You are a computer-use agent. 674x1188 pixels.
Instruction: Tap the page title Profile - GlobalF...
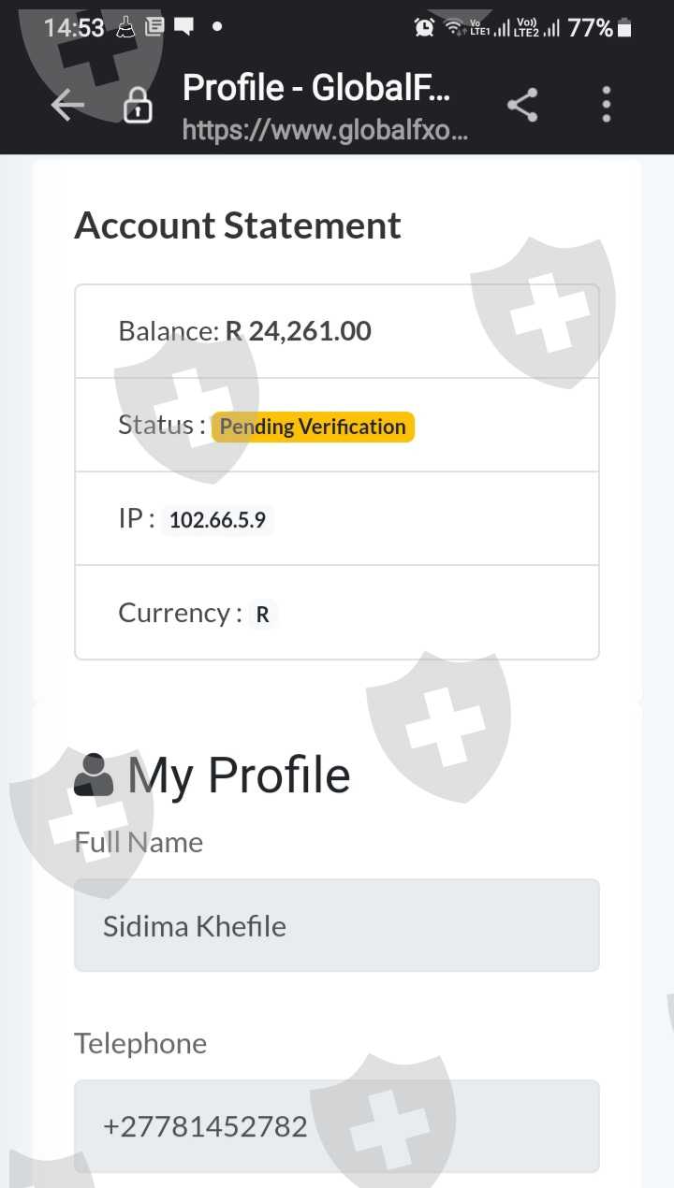tap(316, 88)
